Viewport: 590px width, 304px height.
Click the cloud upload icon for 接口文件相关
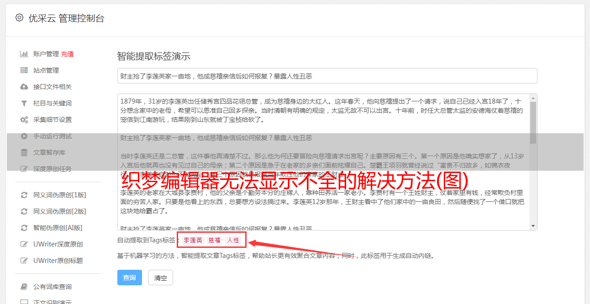[x=24, y=87]
